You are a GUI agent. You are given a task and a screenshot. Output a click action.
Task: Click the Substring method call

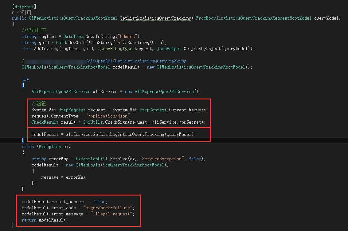tap(139, 43)
